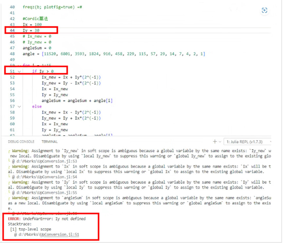Click line number 44 in the gutter

12,30
